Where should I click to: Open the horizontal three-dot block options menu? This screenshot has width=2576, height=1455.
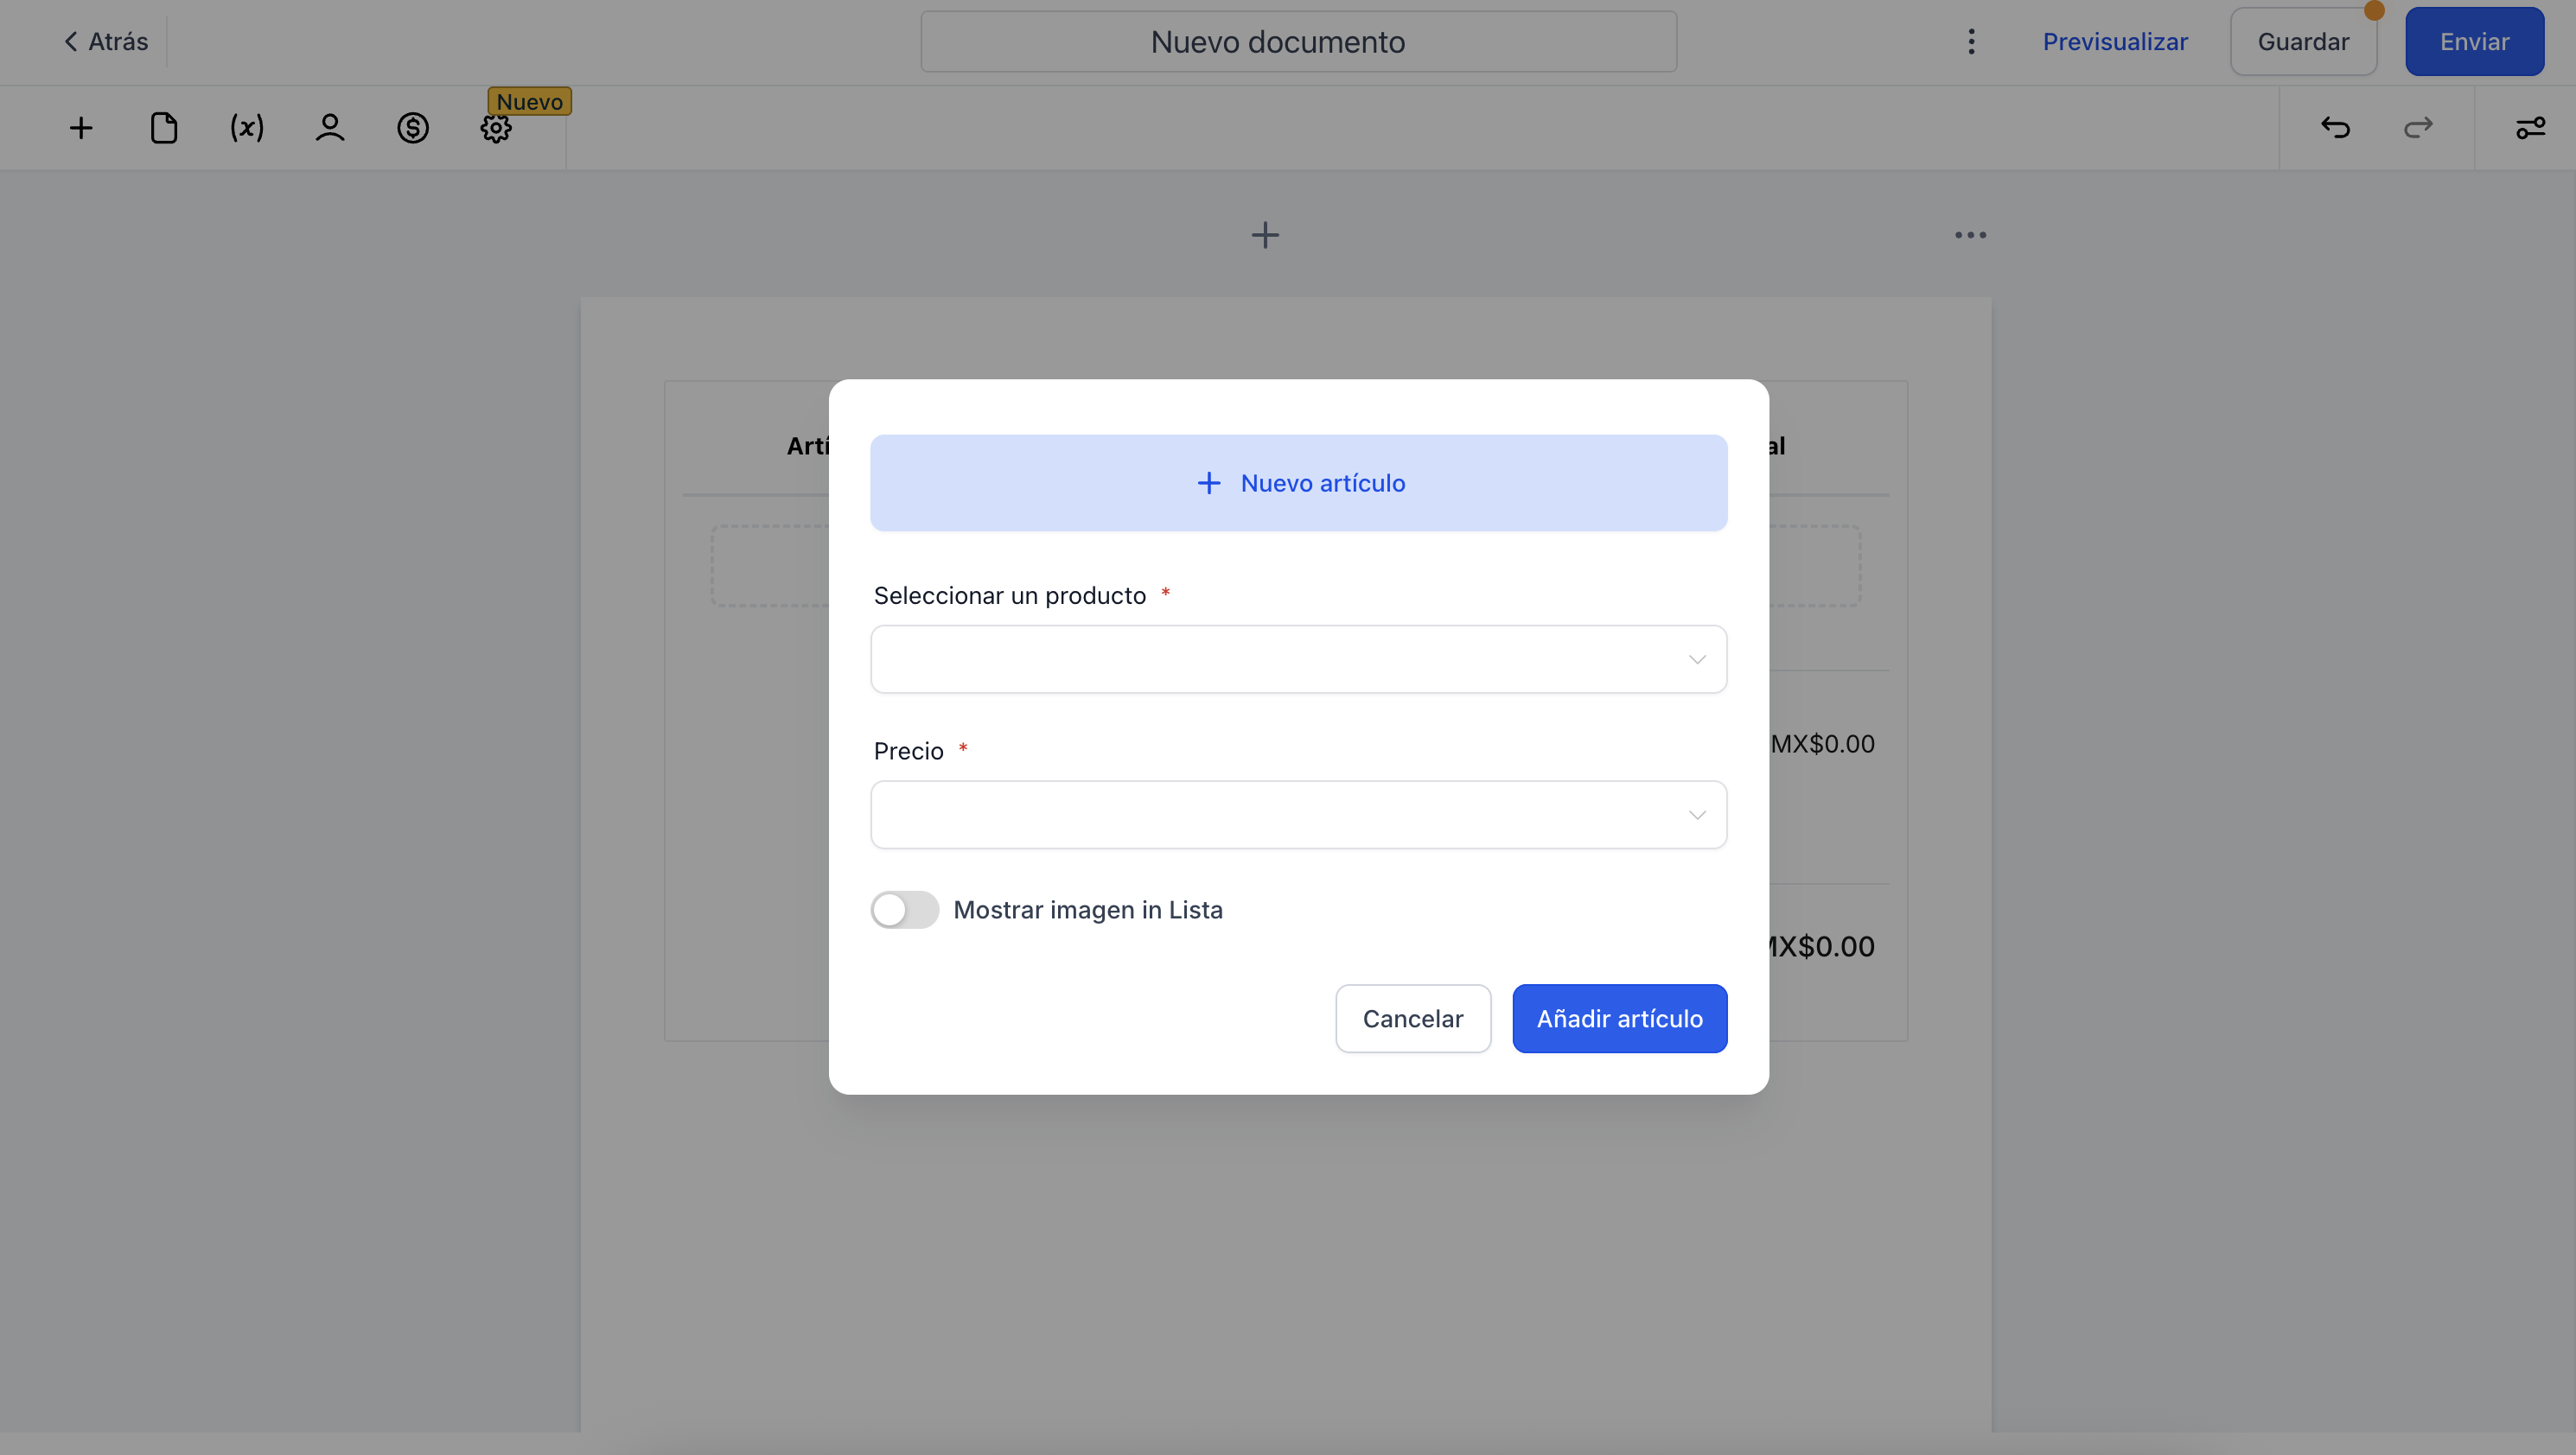[1970, 235]
